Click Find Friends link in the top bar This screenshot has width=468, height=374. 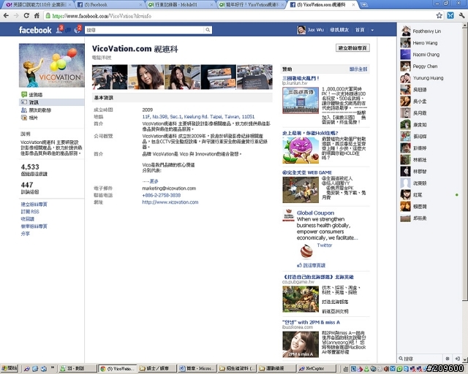339,30
